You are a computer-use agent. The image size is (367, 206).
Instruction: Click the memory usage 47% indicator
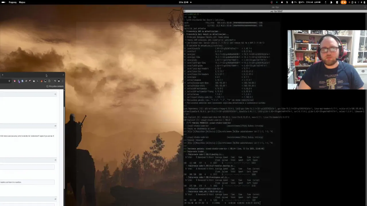[x=301, y=2]
